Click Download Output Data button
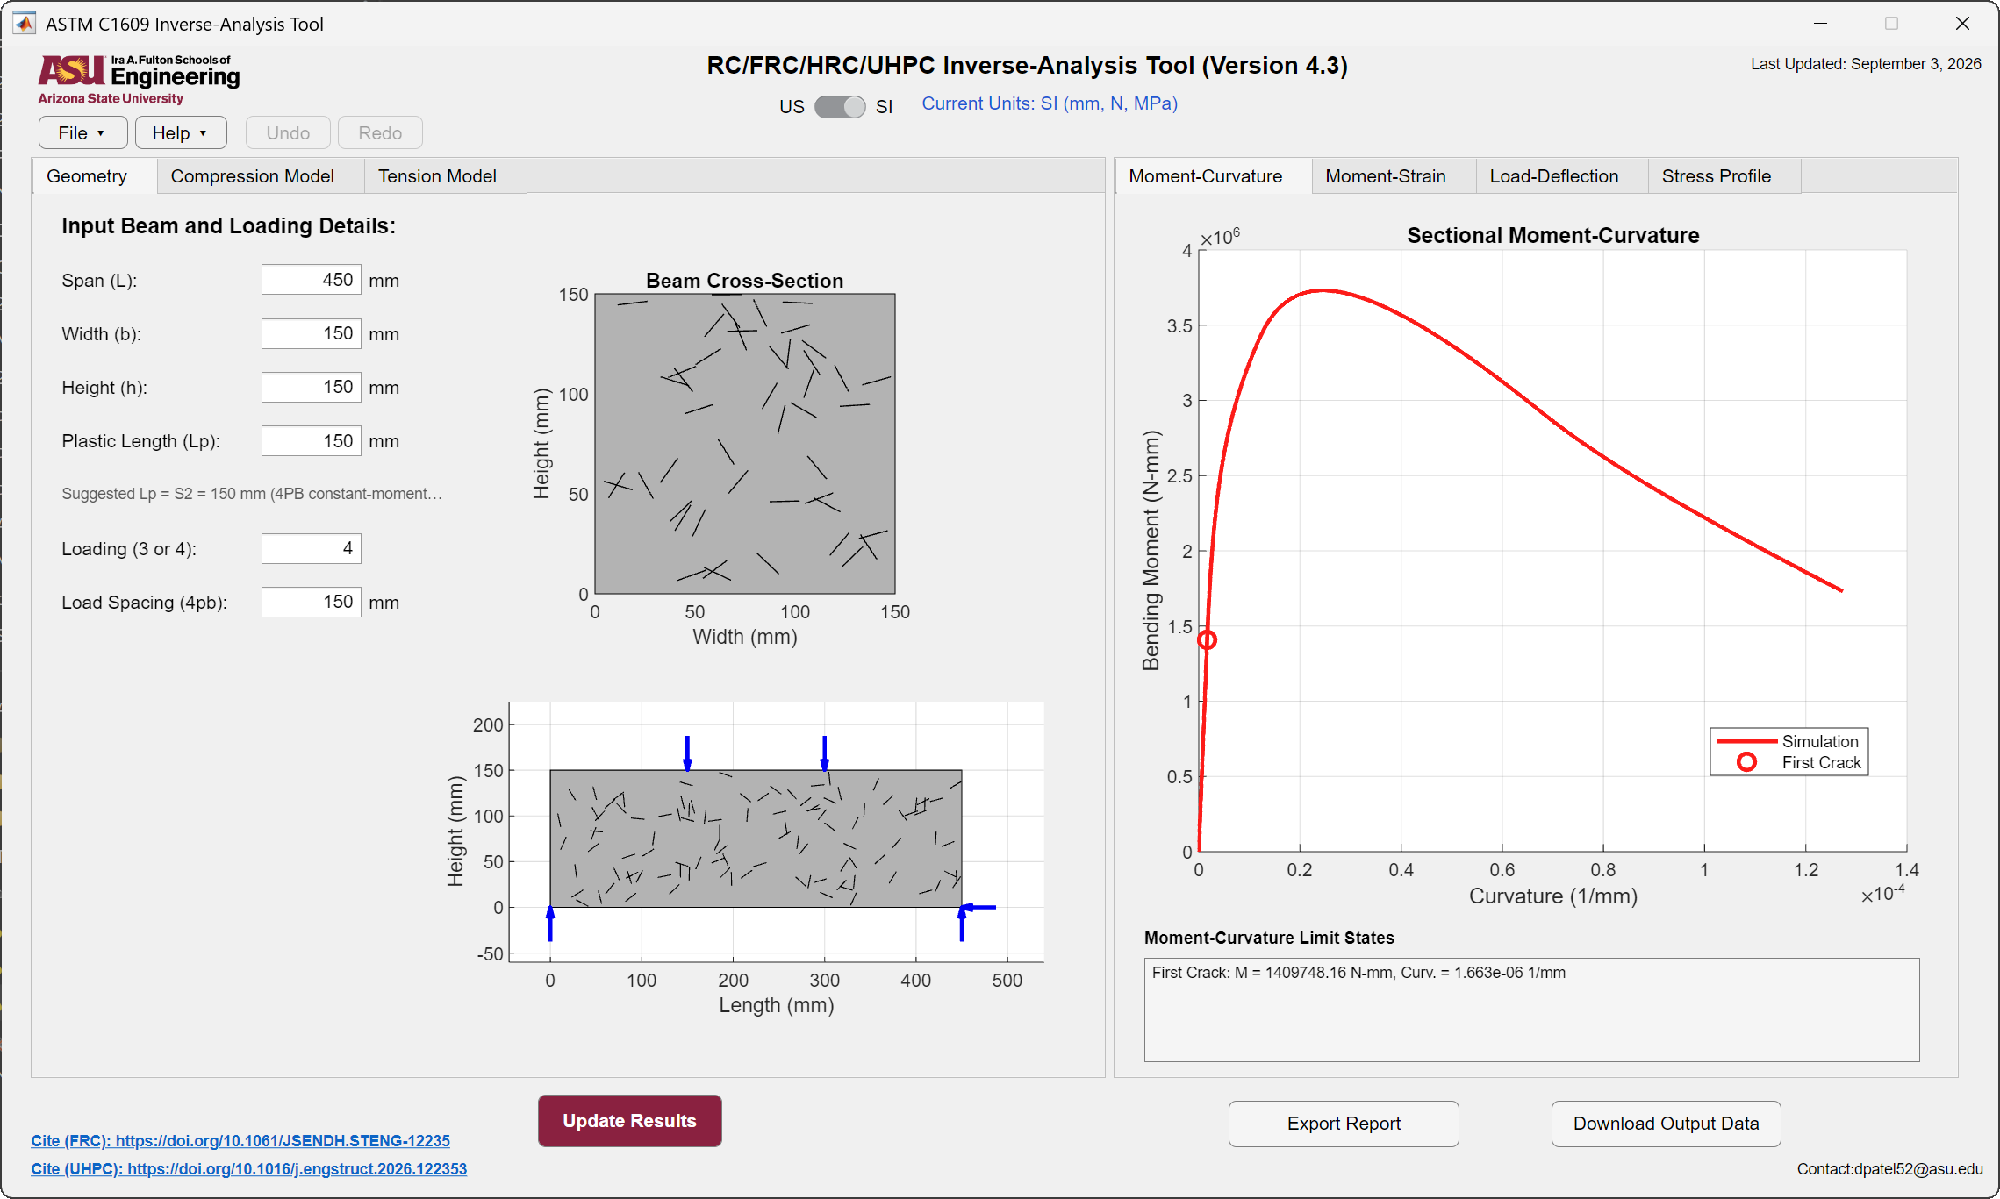The width and height of the screenshot is (2000, 1199). click(x=1666, y=1124)
